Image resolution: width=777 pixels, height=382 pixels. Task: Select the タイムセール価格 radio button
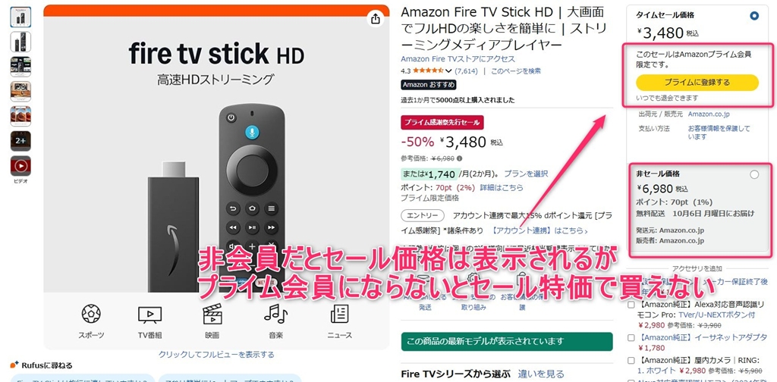pyautogui.click(x=754, y=16)
